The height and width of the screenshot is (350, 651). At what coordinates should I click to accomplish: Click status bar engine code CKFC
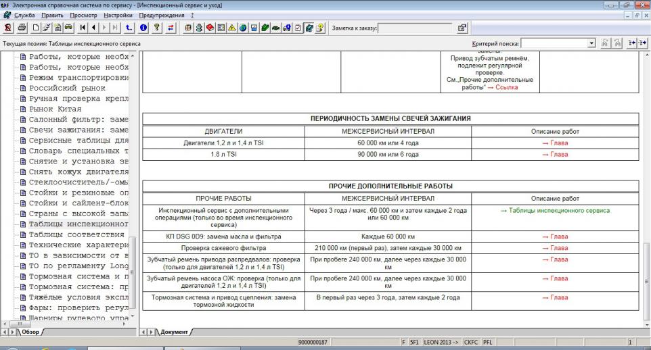[471, 342]
